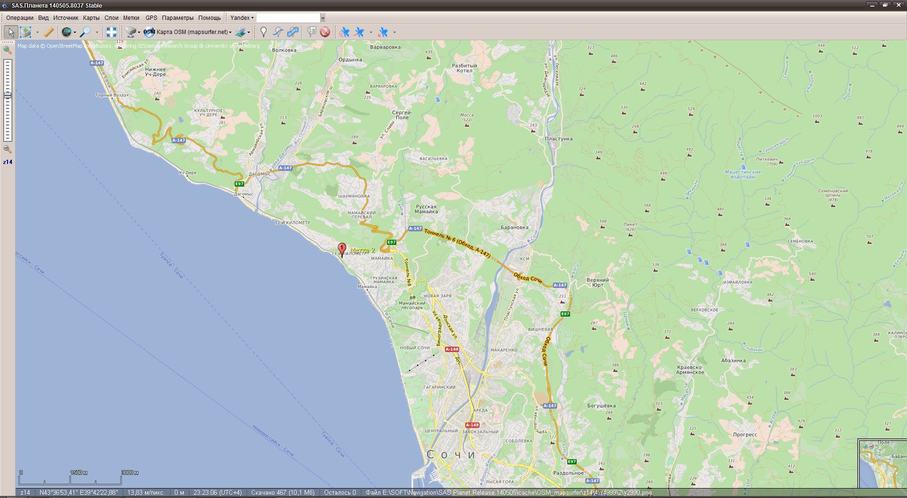Click the 'Раздольное' label on map
The width and height of the screenshot is (907, 498).
point(568,473)
